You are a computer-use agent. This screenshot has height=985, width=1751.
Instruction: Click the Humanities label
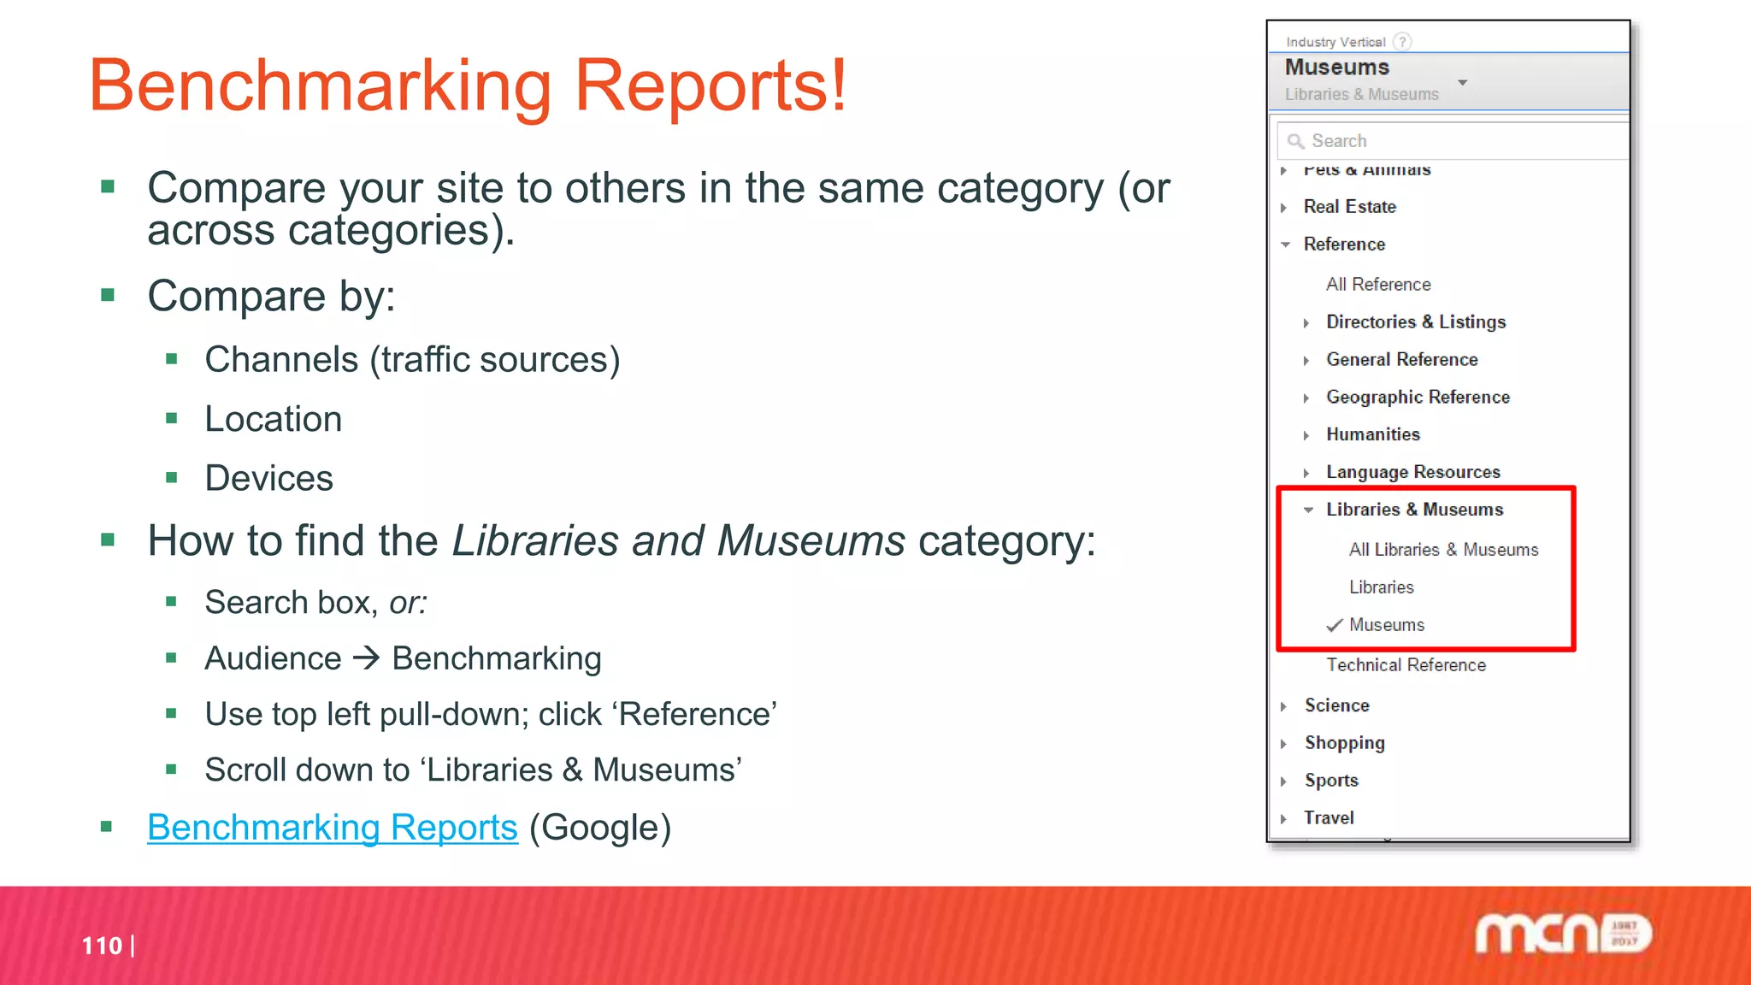click(1372, 434)
